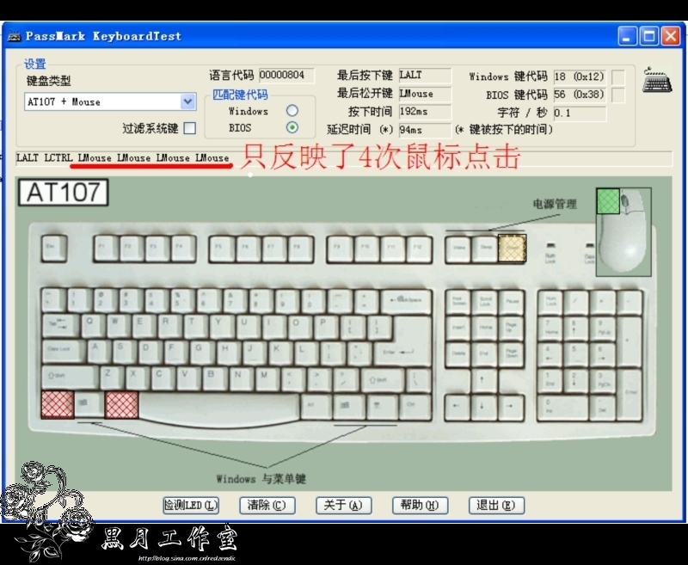Click the Windows key code field 18 (0x12)
The width and height of the screenshot is (688, 565).
point(580,77)
